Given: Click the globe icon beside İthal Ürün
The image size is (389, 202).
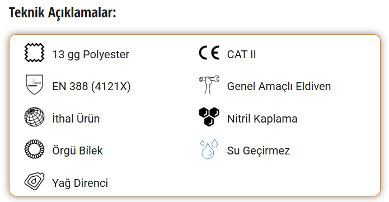Looking at the screenshot, I should pyautogui.click(x=35, y=117).
